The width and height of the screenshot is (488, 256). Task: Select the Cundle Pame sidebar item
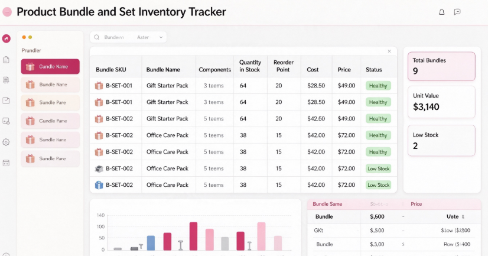tap(50, 121)
